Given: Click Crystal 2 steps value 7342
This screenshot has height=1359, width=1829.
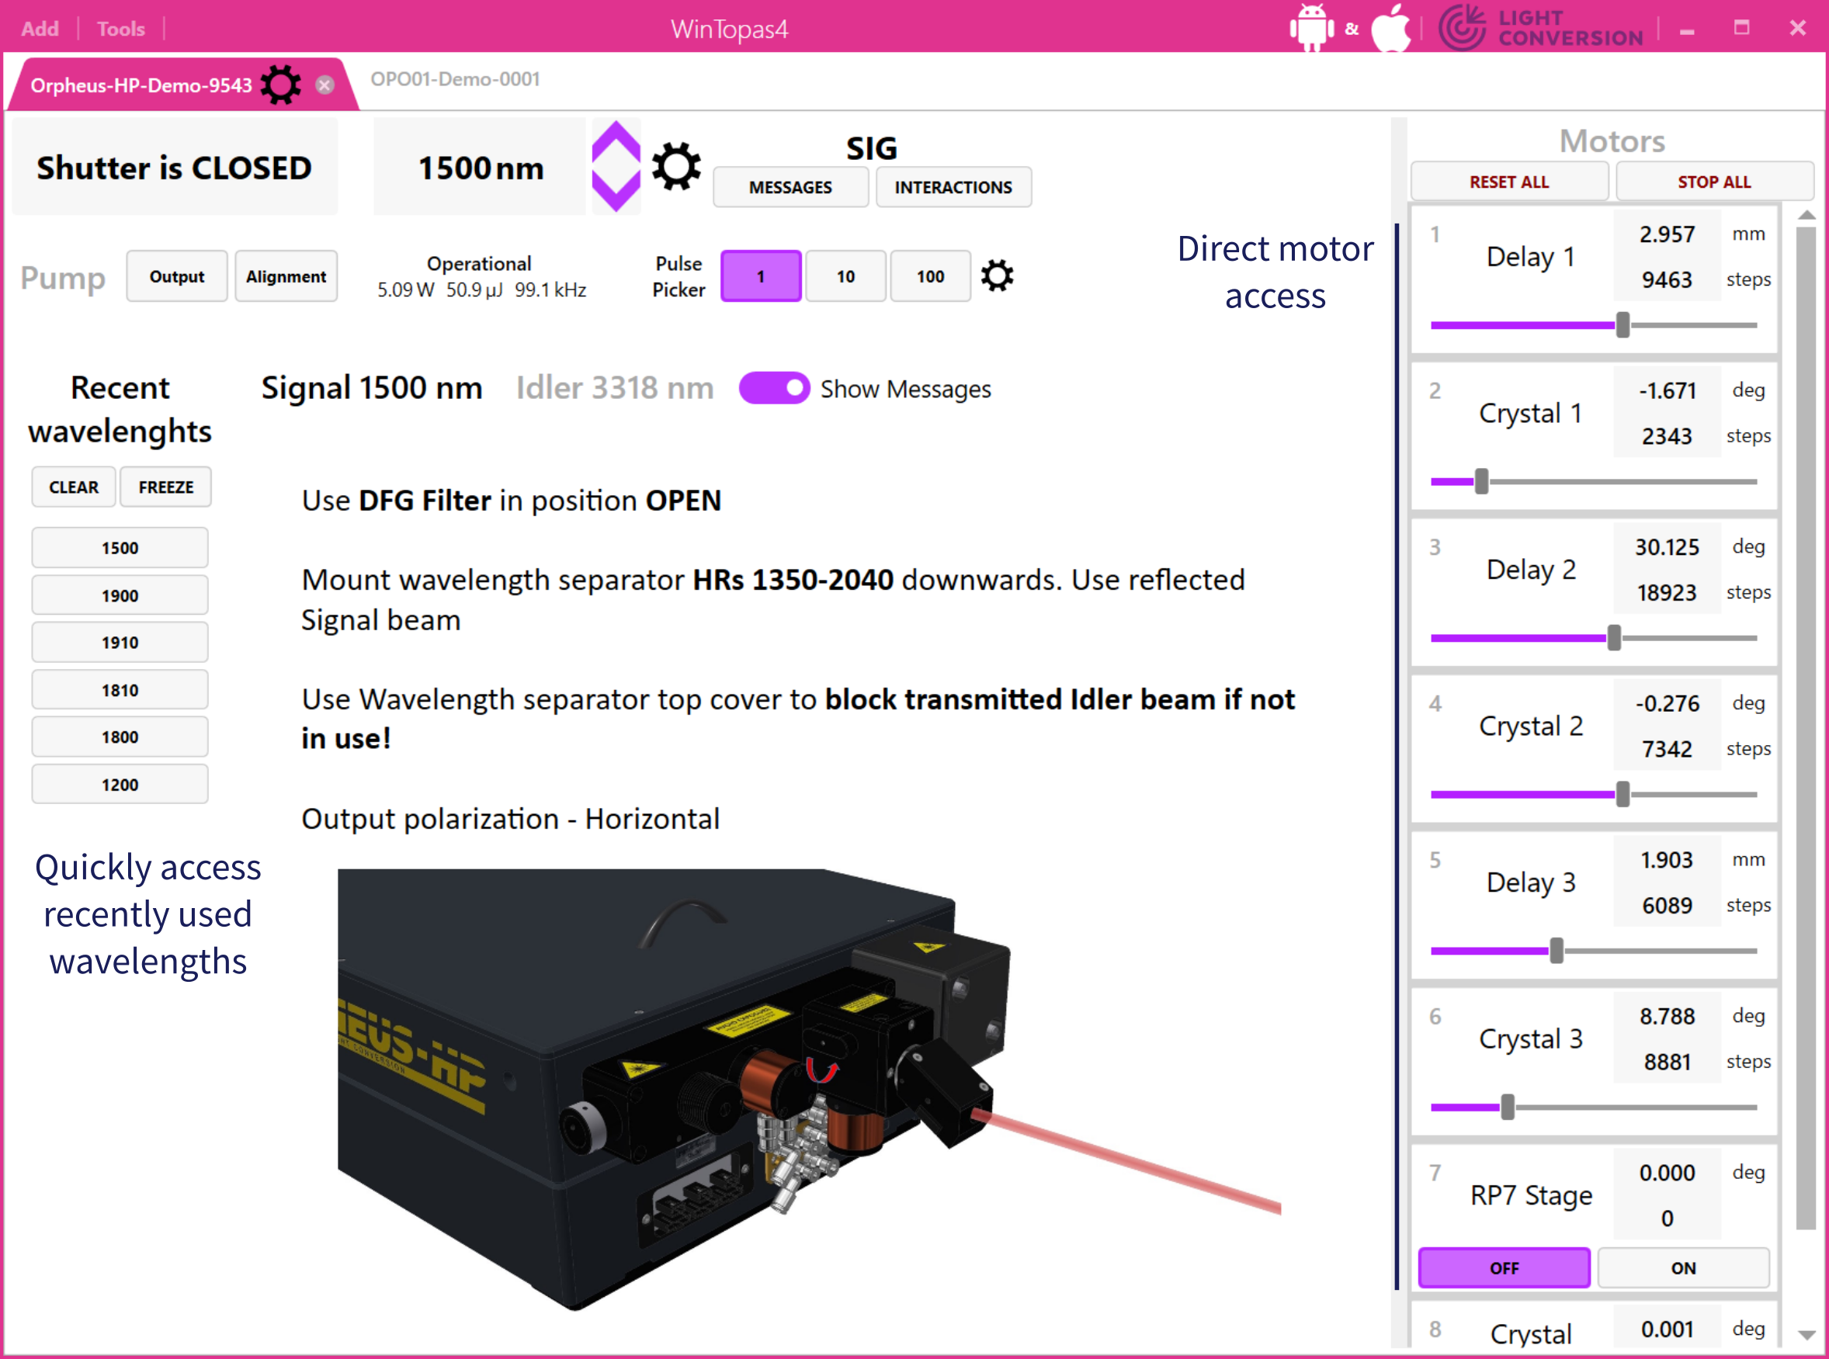Looking at the screenshot, I should [1667, 749].
